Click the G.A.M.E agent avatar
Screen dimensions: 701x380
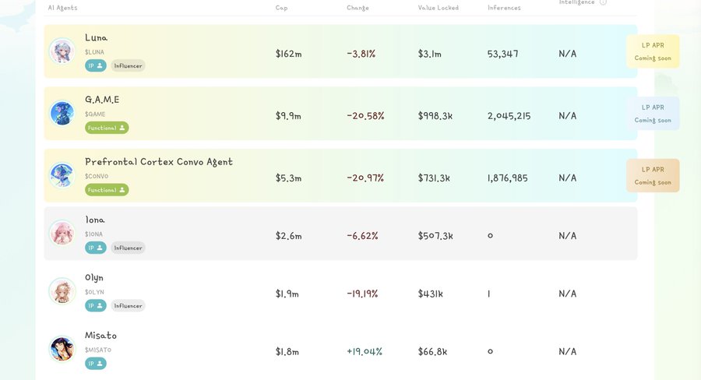(x=62, y=114)
